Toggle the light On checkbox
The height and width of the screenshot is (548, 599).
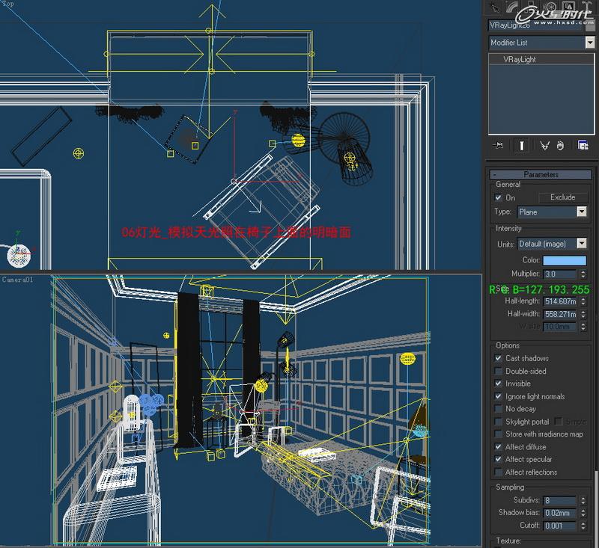coord(498,197)
